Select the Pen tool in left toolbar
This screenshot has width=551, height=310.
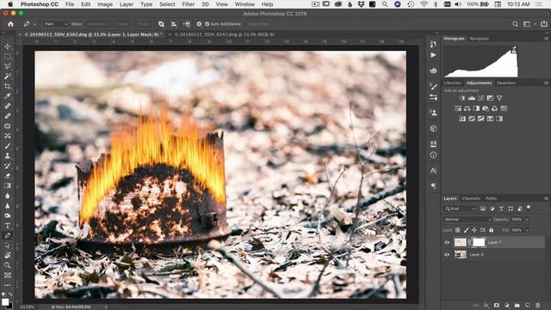pos(8,235)
